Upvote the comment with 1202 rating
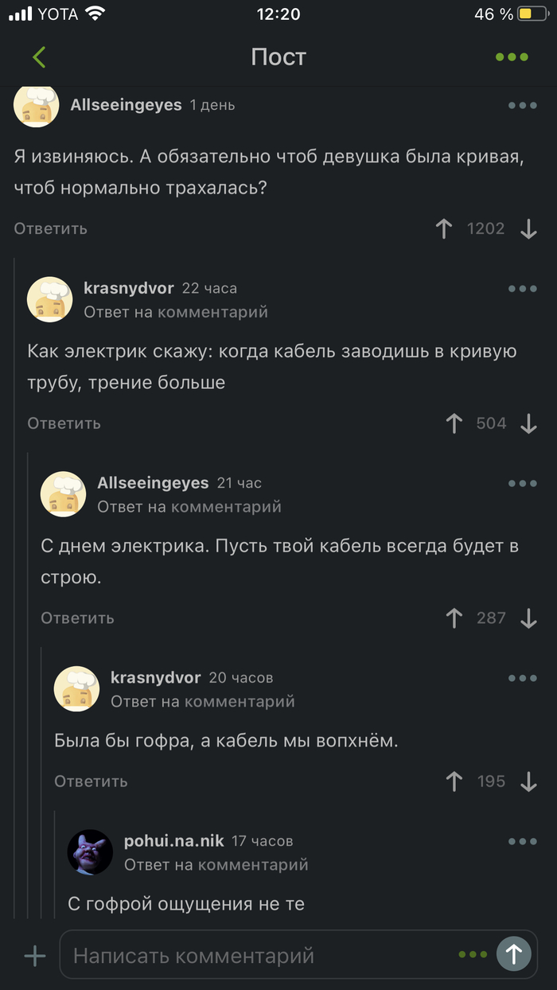Screen dimensions: 557x990 pos(444,229)
